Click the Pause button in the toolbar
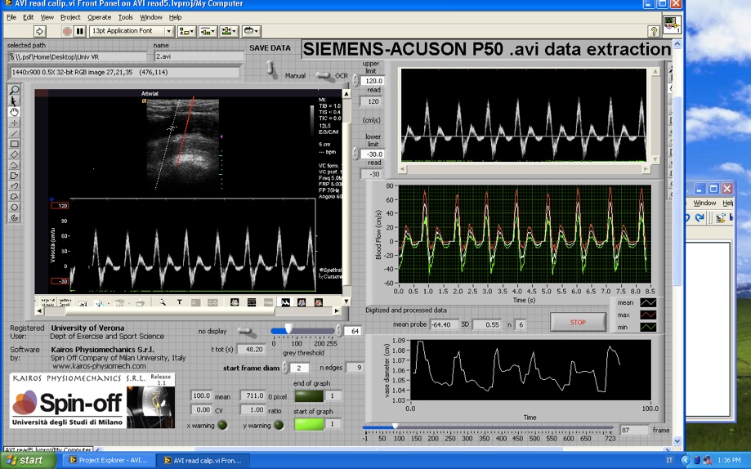 point(80,31)
